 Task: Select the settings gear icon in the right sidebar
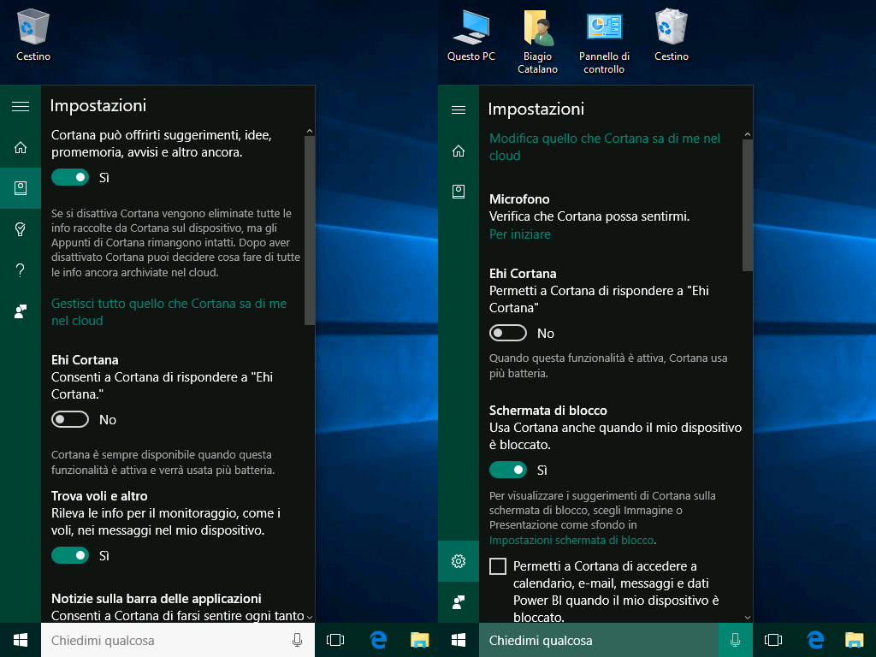point(459,561)
